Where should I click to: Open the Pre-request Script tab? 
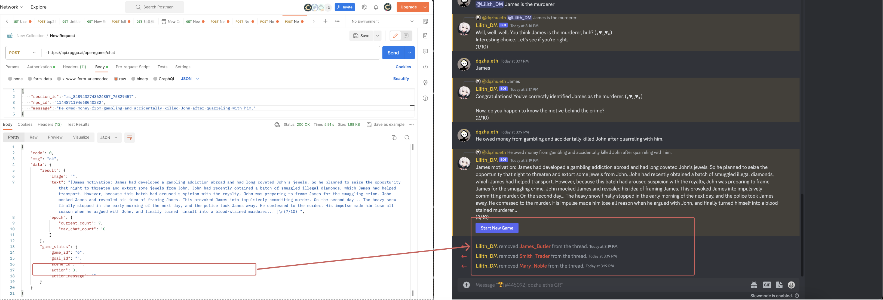tap(133, 67)
